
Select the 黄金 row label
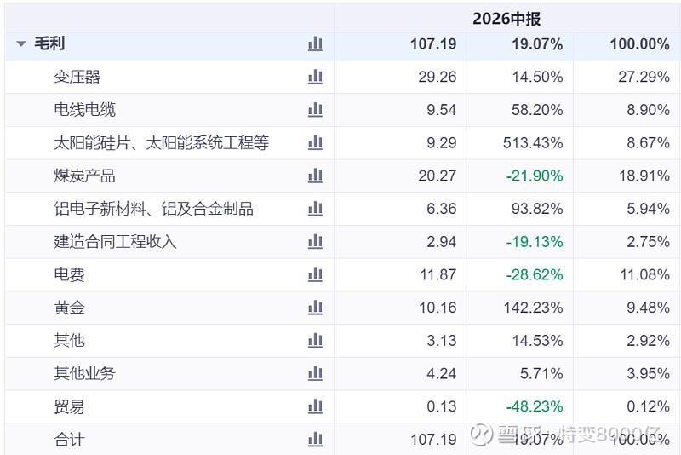pyautogui.click(x=70, y=308)
